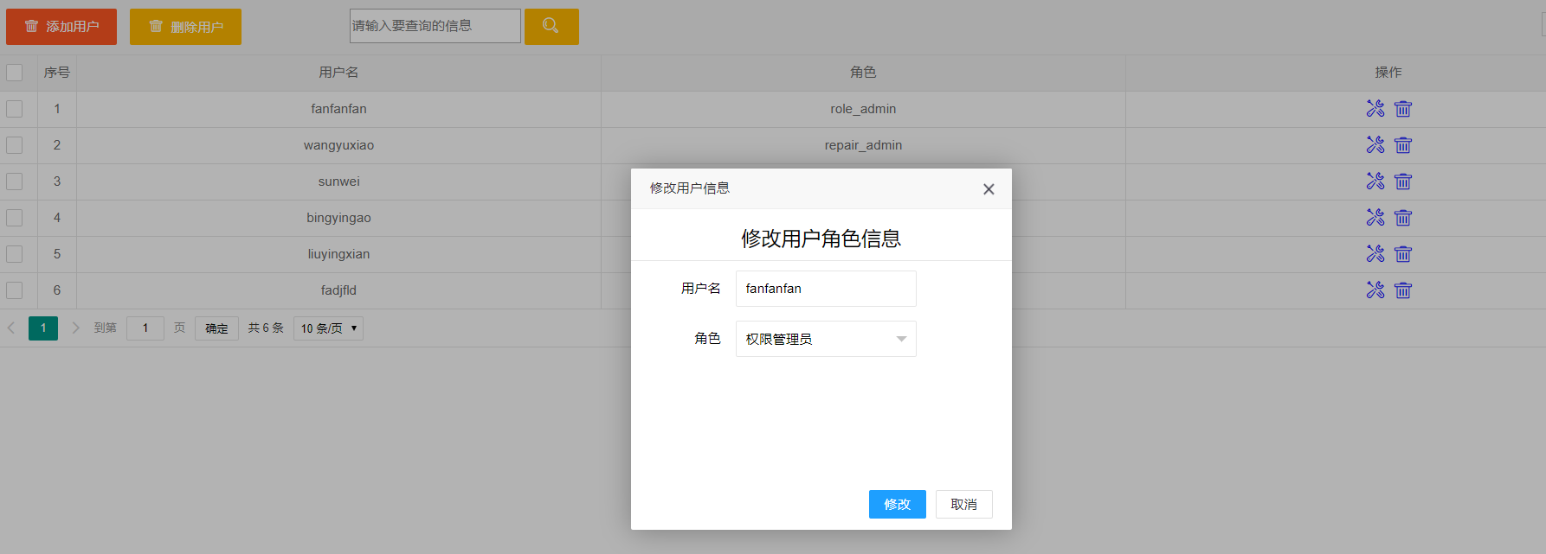This screenshot has width=1546, height=554.
Task: Click the fanfanfan cell in the table
Action: [338, 109]
